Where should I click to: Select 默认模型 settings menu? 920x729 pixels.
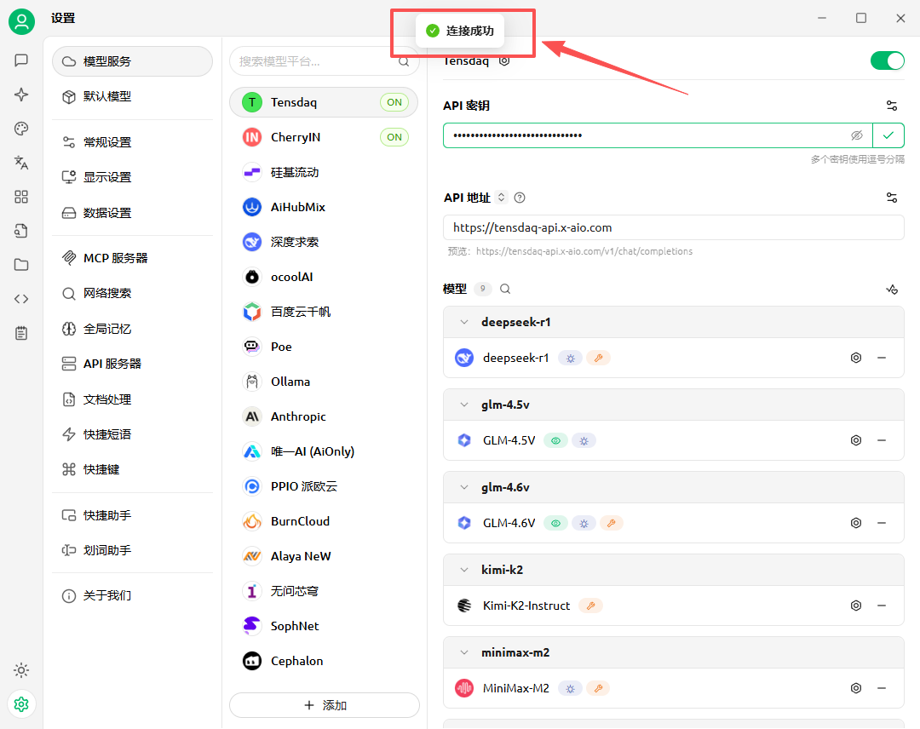click(x=132, y=96)
